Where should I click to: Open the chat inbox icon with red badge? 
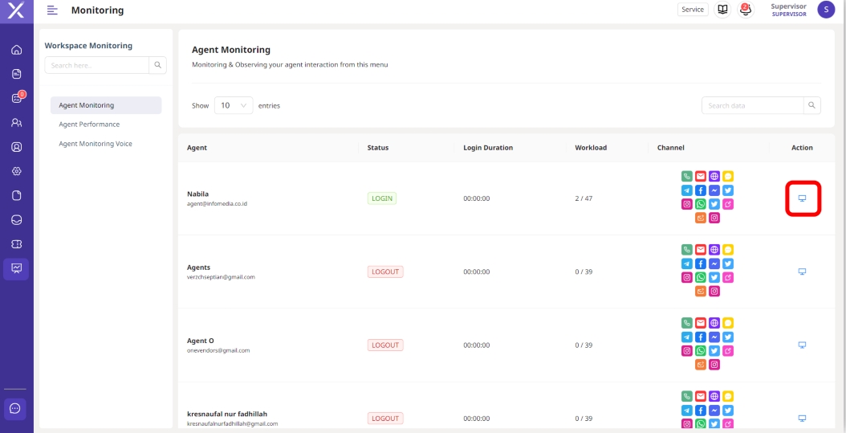(16, 98)
